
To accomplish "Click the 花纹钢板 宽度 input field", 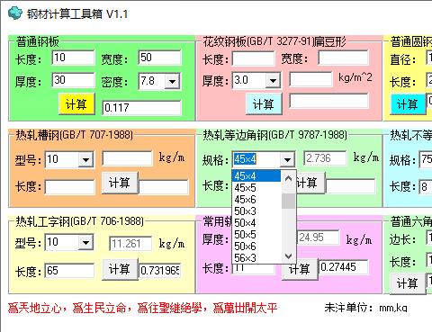I will (x=343, y=58).
